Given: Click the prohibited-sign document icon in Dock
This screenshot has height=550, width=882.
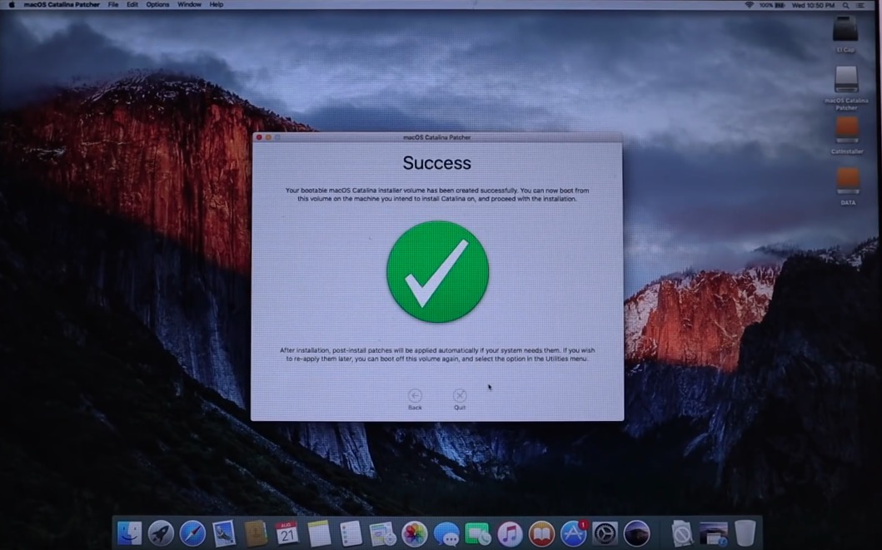Looking at the screenshot, I should click(681, 533).
